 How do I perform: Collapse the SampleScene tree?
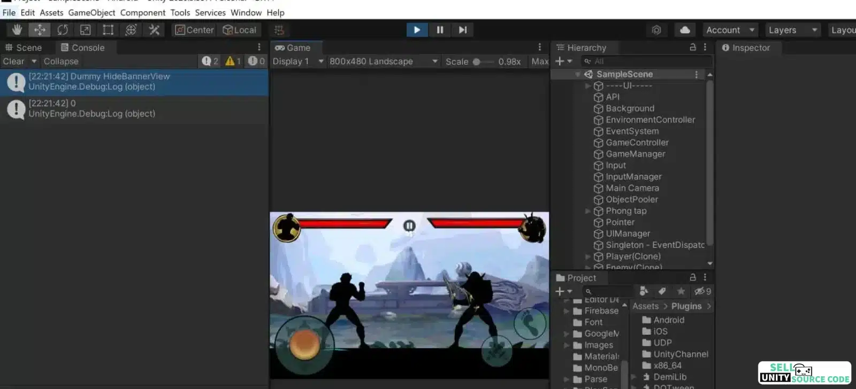pyautogui.click(x=578, y=74)
